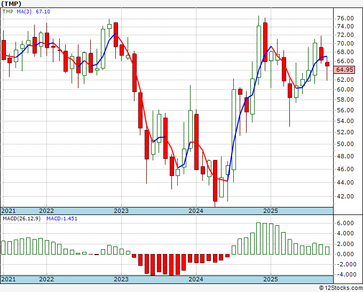Click the most recent red candlestick
This screenshot has height=292, width=363.
(x=327, y=64)
